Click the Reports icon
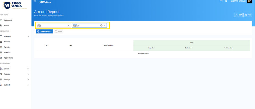This screenshot has width=255, height=109. pos(1,74)
